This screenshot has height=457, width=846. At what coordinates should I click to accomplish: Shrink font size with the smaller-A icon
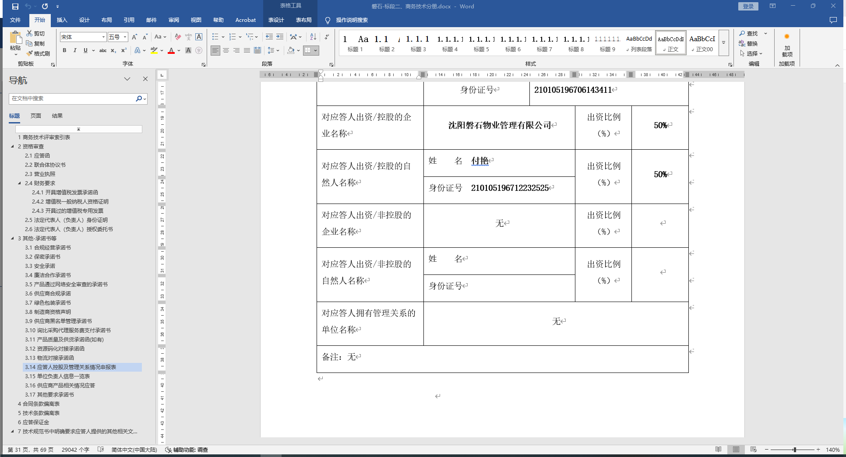145,37
